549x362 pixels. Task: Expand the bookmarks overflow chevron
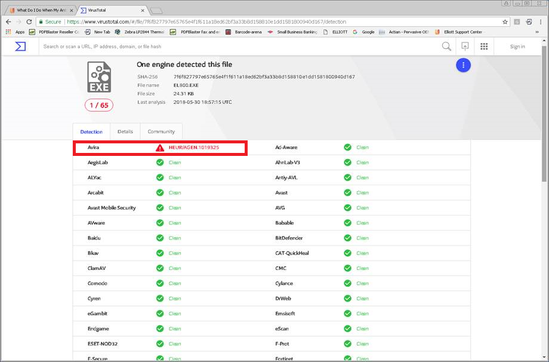pyautogui.click(x=537, y=32)
